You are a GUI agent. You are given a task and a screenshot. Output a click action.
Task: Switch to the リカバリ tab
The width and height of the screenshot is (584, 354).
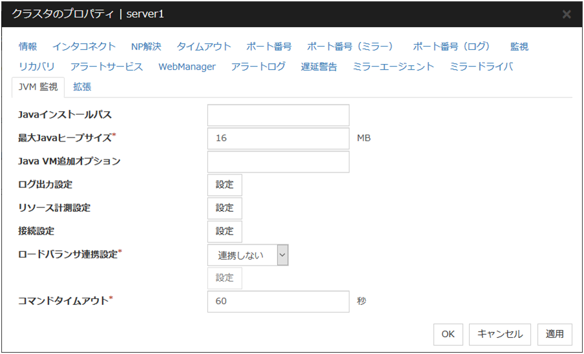tap(37, 67)
